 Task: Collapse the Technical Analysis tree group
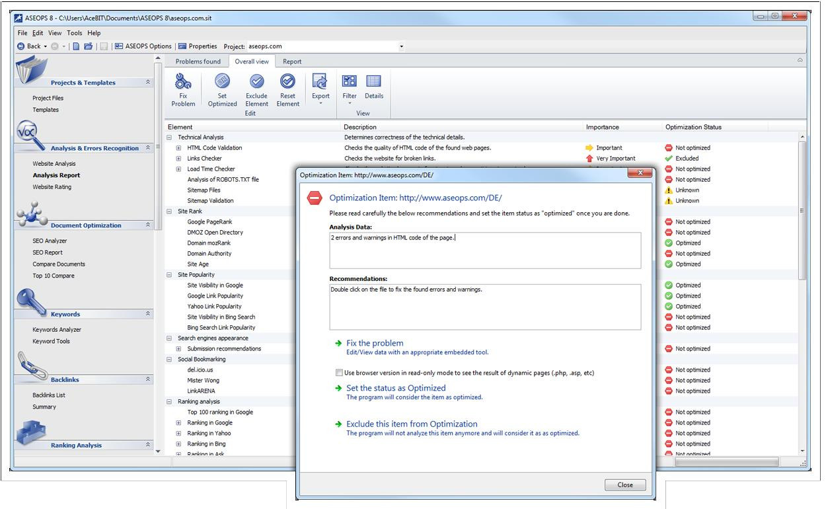coord(169,137)
